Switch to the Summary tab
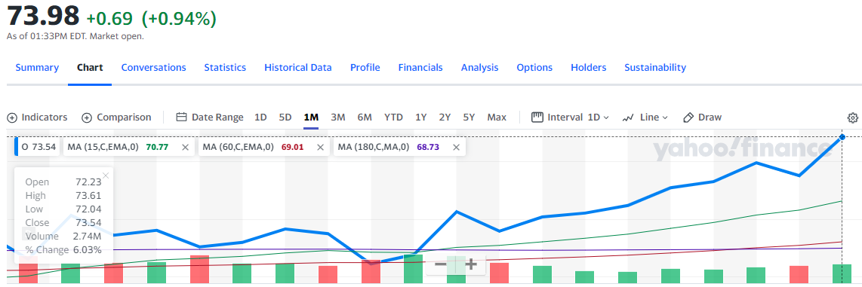Image resolution: width=862 pixels, height=287 pixels. (37, 68)
